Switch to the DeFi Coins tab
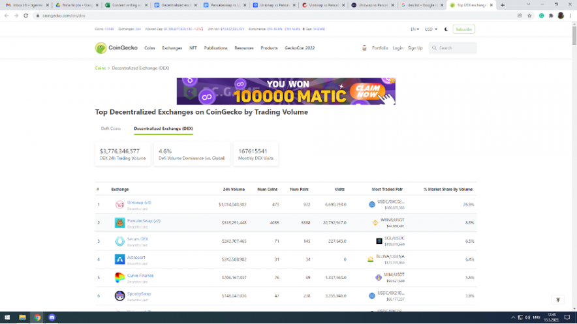Image resolution: width=577 pixels, height=324 pixels. coord(111,128)
